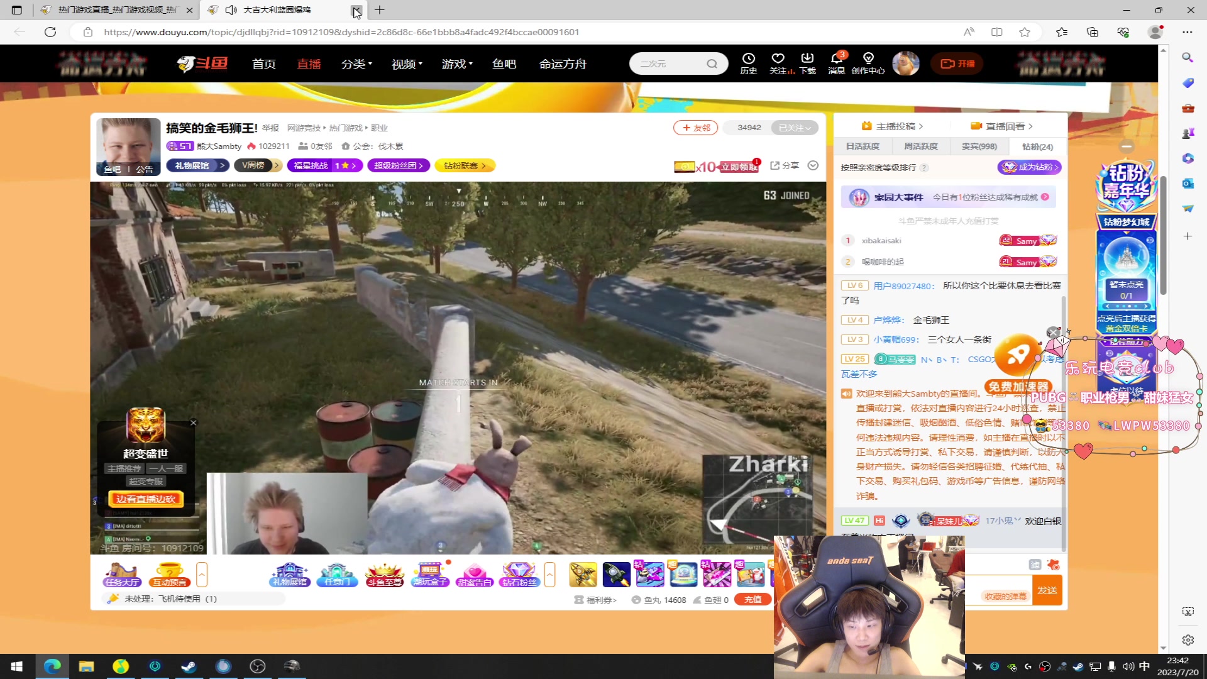Click the Windows Start button
The width and height of the screenshot is (1207, 679).
[17, 666]
